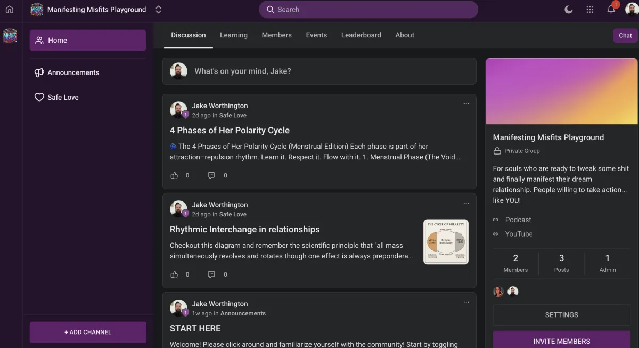Like the 4 Phases of Her Polarity Cycle post
The image size is (639, 348).
(x=174, y=175)
